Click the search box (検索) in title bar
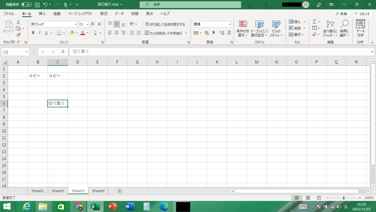Image resolution: width=376 pixels, height=212 pixels. point(190,5)
